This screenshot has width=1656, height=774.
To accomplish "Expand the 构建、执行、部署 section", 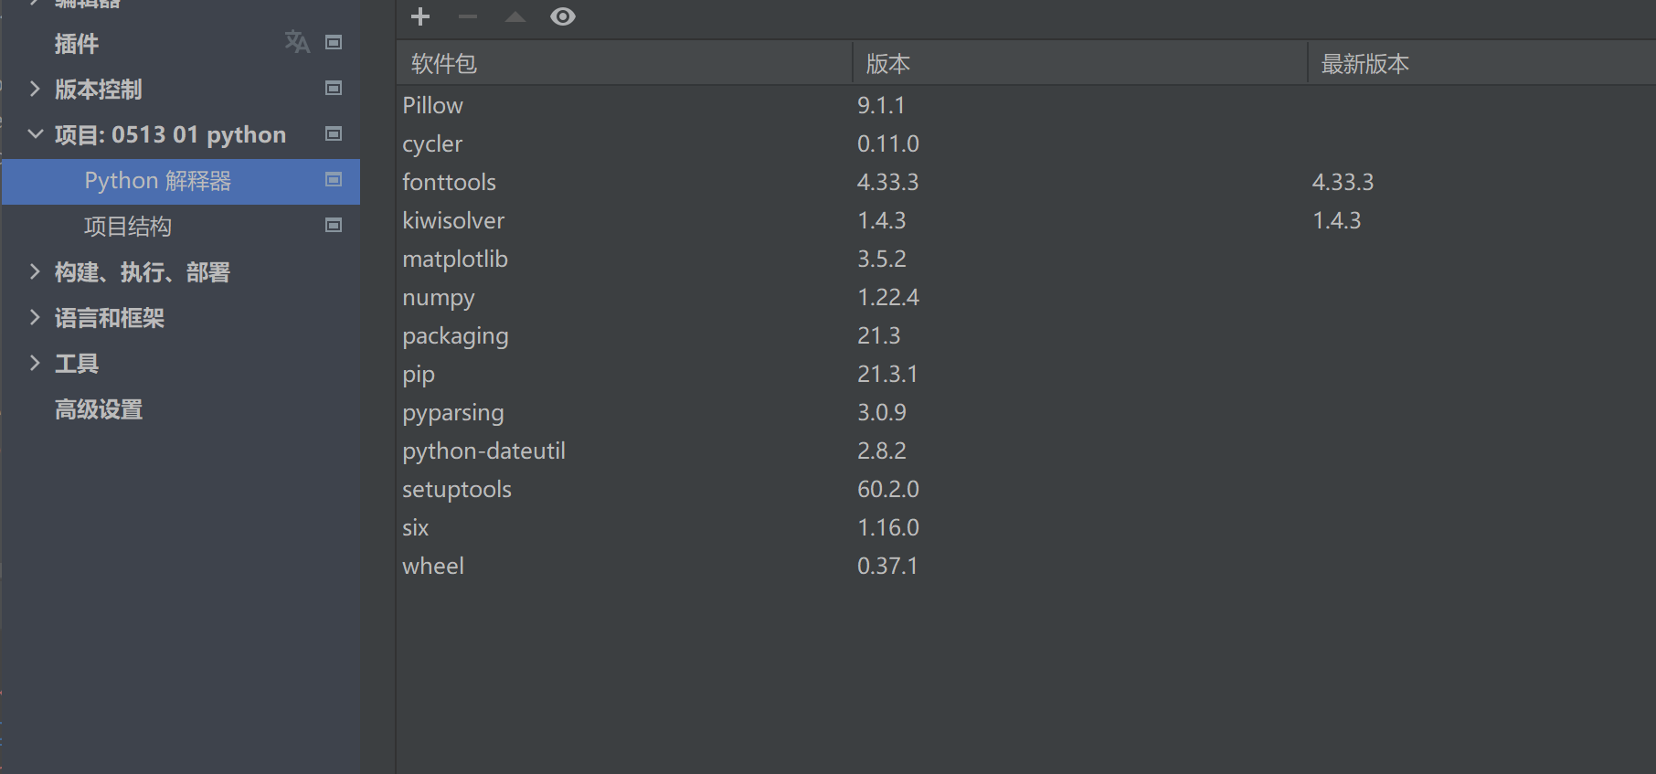I will tap(35, 271).
